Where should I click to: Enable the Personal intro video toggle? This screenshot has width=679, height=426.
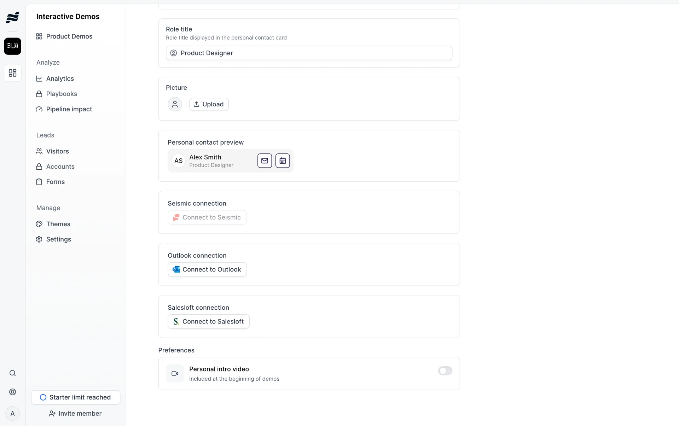[x=445, y=371]
